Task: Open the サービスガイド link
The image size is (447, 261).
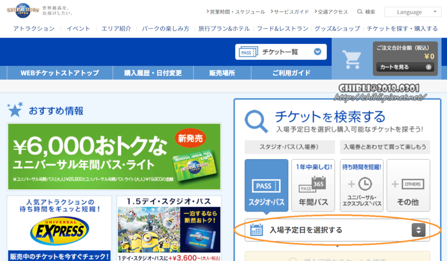Action: tap(290, 12)
